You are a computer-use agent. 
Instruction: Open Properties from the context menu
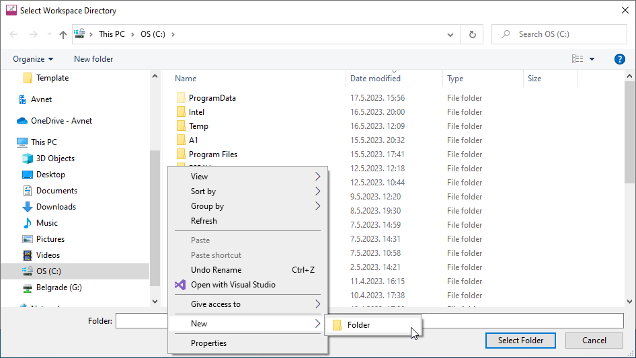point(208,343)
